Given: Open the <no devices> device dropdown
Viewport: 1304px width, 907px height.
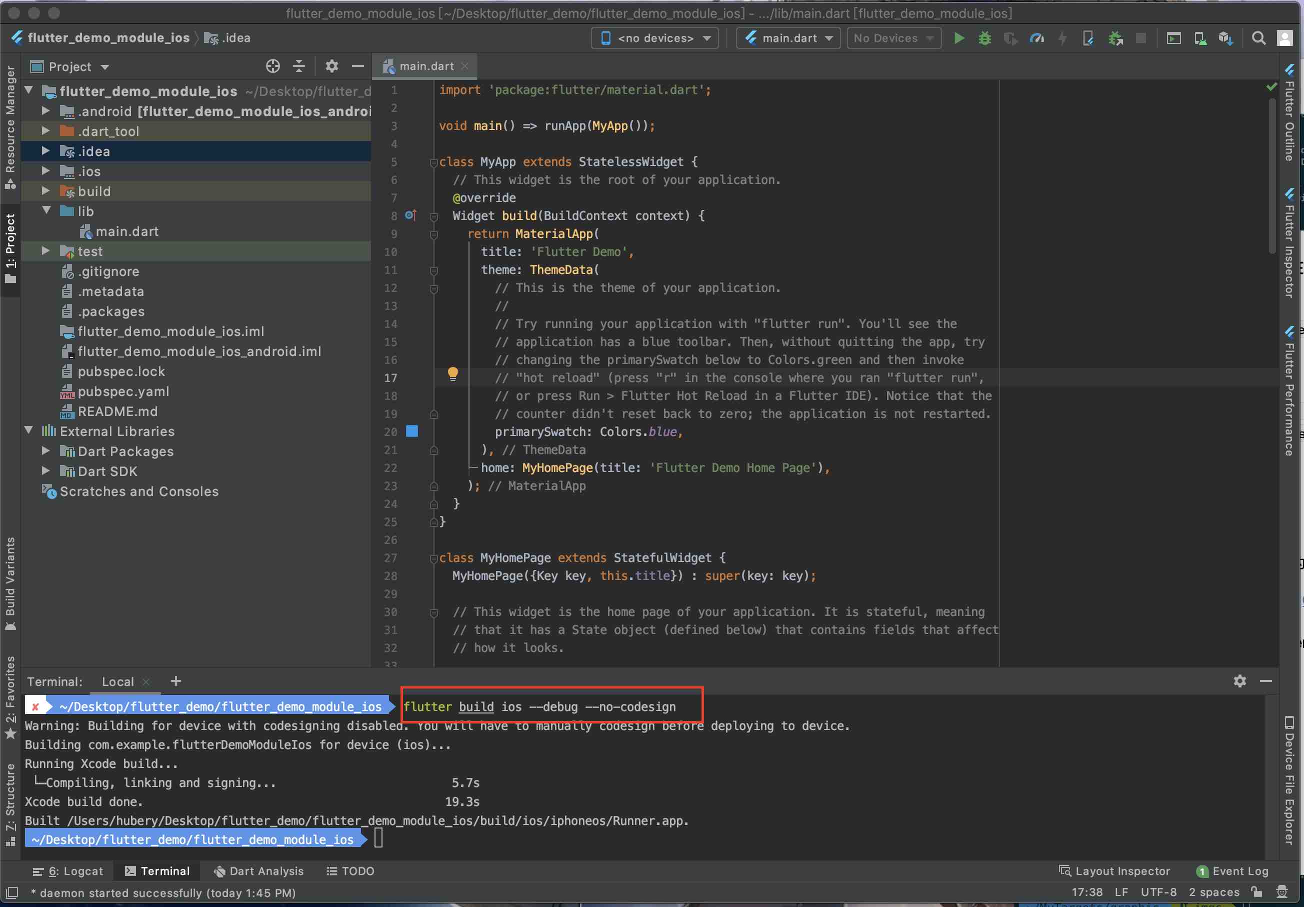Looking at the screenshot, I should pos(655,38).
